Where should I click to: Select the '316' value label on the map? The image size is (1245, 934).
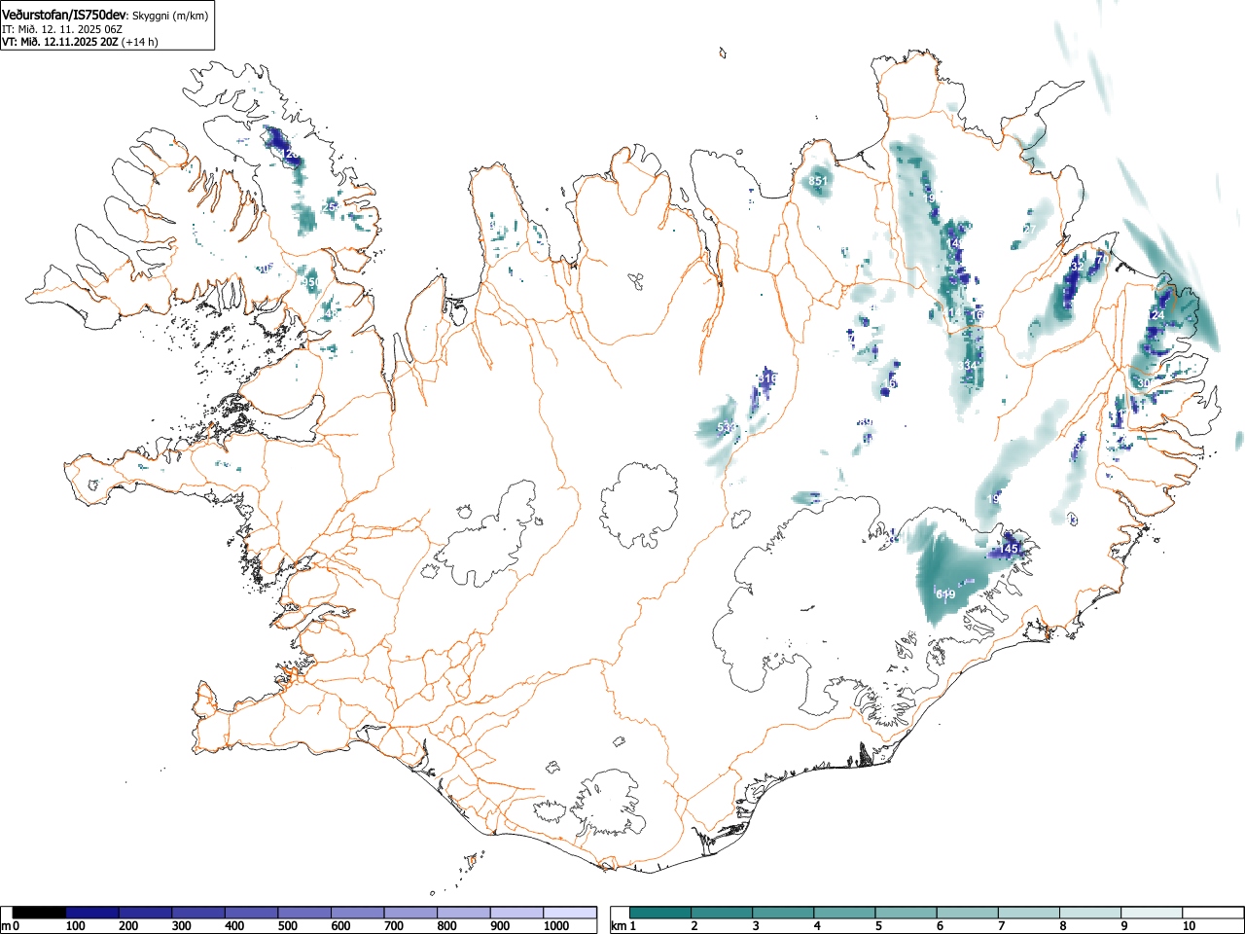[x=768, y=378]
